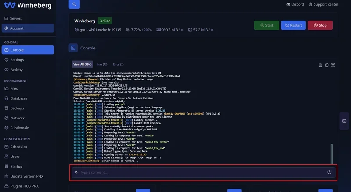The height and width of the screenshot is (192, 351).
Task: Clear console with trash icon
Action: (320, 65)
